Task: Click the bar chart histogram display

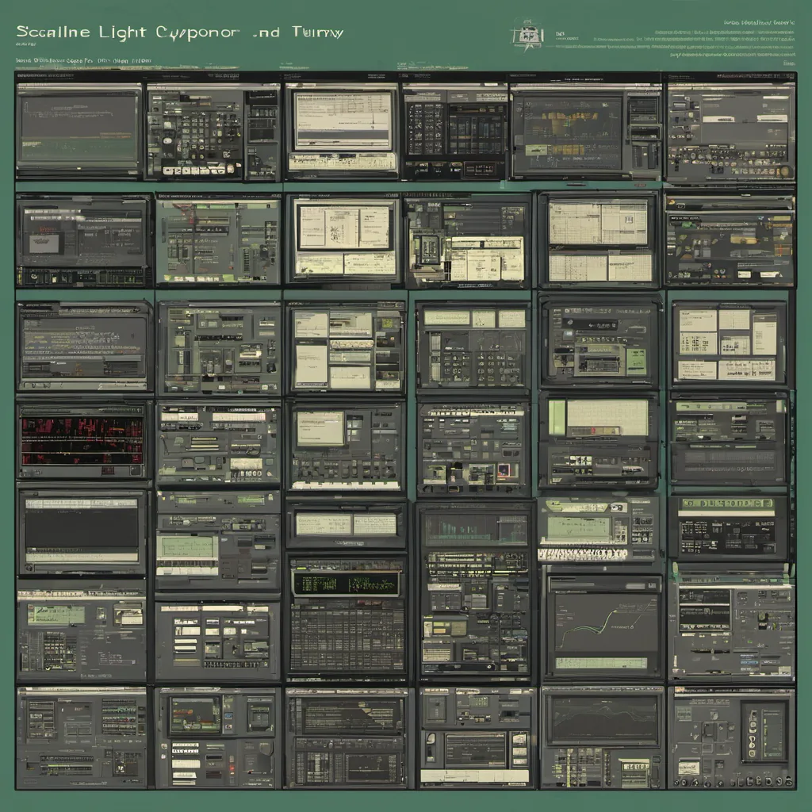Action: [x=475, y=527]
